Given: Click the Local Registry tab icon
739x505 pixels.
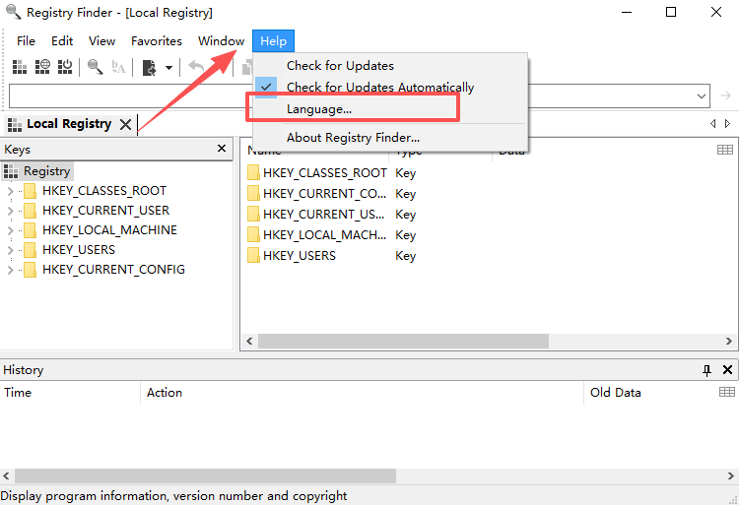Looking at the screenshot, I should [x=15, y=125].
